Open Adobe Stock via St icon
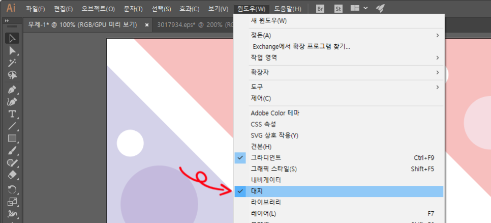Viewport: 491px width, 223px height. 338,9
